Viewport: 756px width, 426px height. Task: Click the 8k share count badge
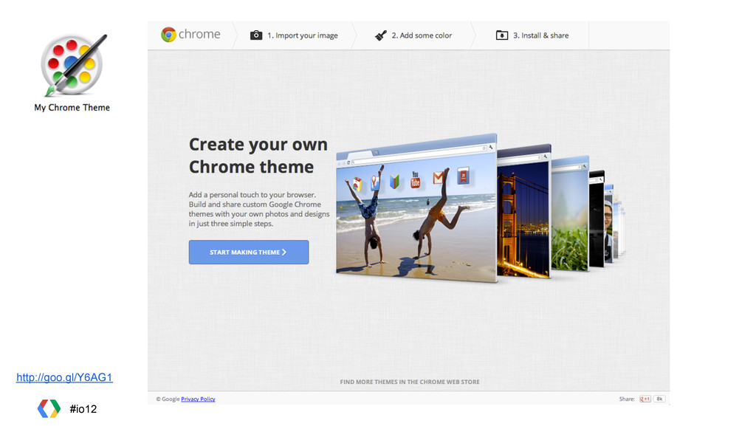click(x=659, y=399)
